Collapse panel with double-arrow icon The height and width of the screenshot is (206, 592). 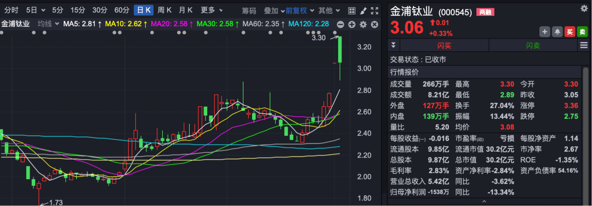394,45
